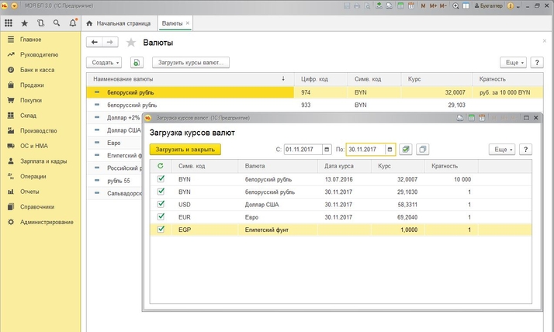Viewport: 554px width, 332px height.
Task: Click Загрузить курсы валют button
Action: tap(190, 62)
